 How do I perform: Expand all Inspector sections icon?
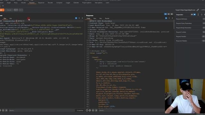coord(198,15)
